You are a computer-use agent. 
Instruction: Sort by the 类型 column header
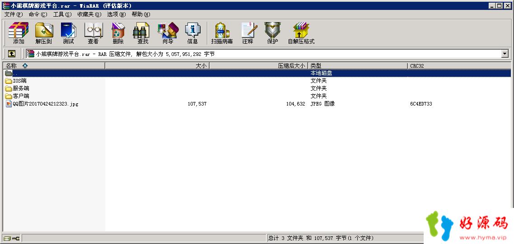[x=358, y=66]
